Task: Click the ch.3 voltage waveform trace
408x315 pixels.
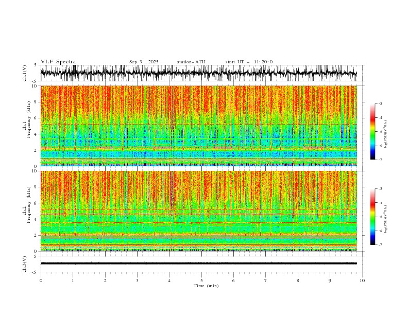Action: pos(198,264)
